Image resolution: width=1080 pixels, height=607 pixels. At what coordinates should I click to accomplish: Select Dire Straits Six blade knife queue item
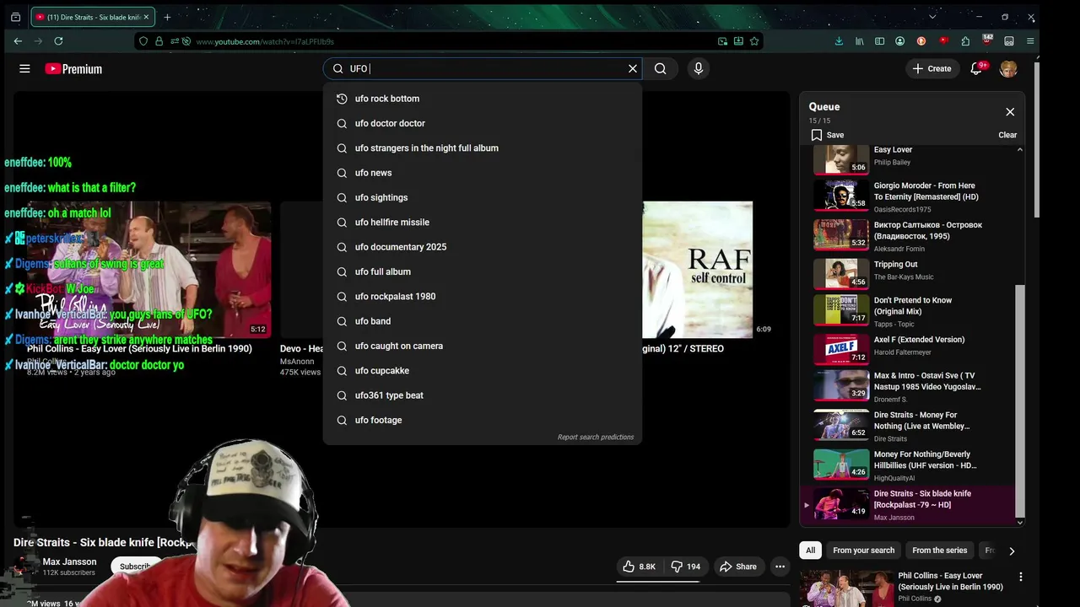pos(908,505)
